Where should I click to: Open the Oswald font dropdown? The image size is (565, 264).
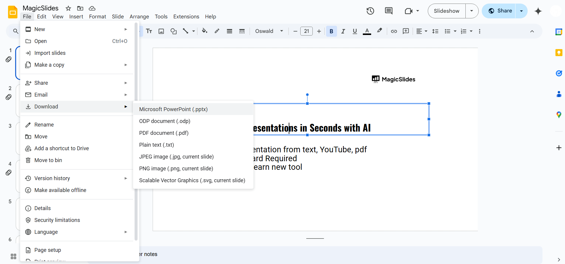(x=269, y=31)
